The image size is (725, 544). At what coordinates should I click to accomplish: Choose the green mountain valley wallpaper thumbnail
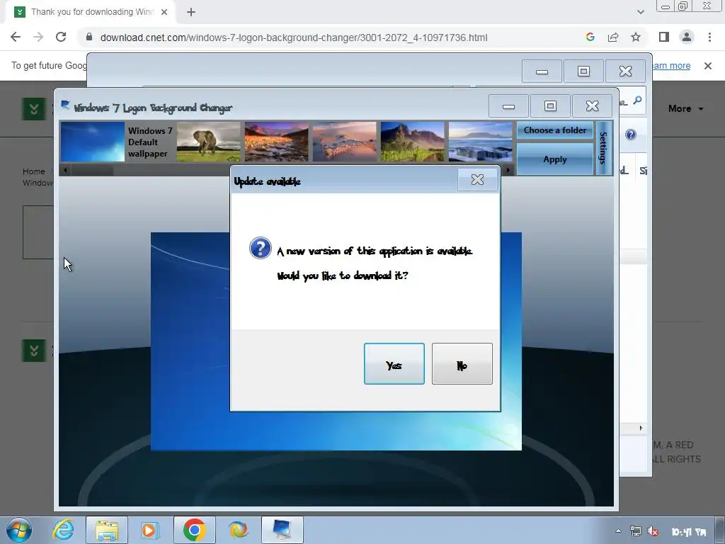pyautogui.click(x=413, y=142)
